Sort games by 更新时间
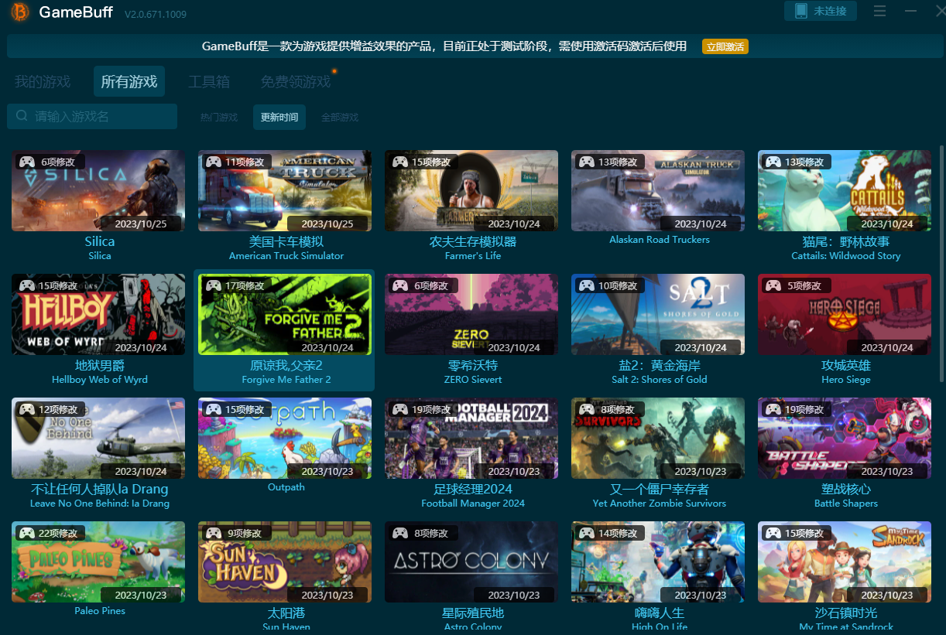The width and height of the screenshot is (946, 635). [x=279, y=118]
